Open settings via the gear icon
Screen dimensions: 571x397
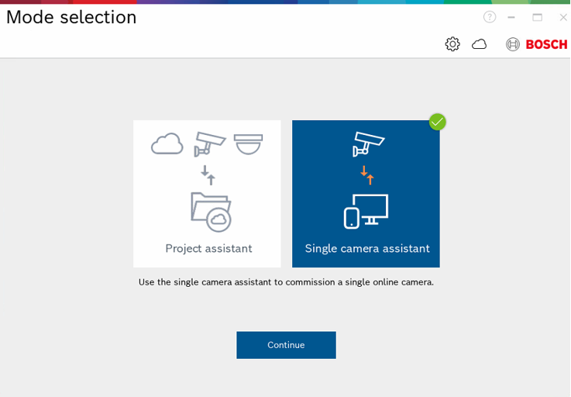(x=452, y=44)
